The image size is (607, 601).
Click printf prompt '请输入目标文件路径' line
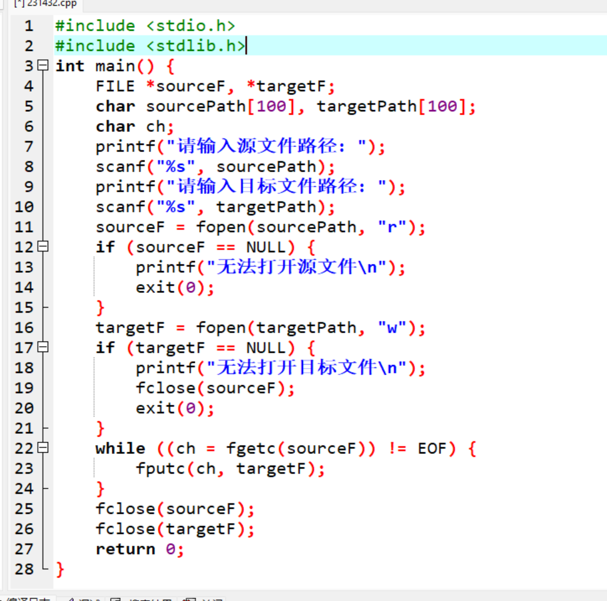click(x=250, y=187)
